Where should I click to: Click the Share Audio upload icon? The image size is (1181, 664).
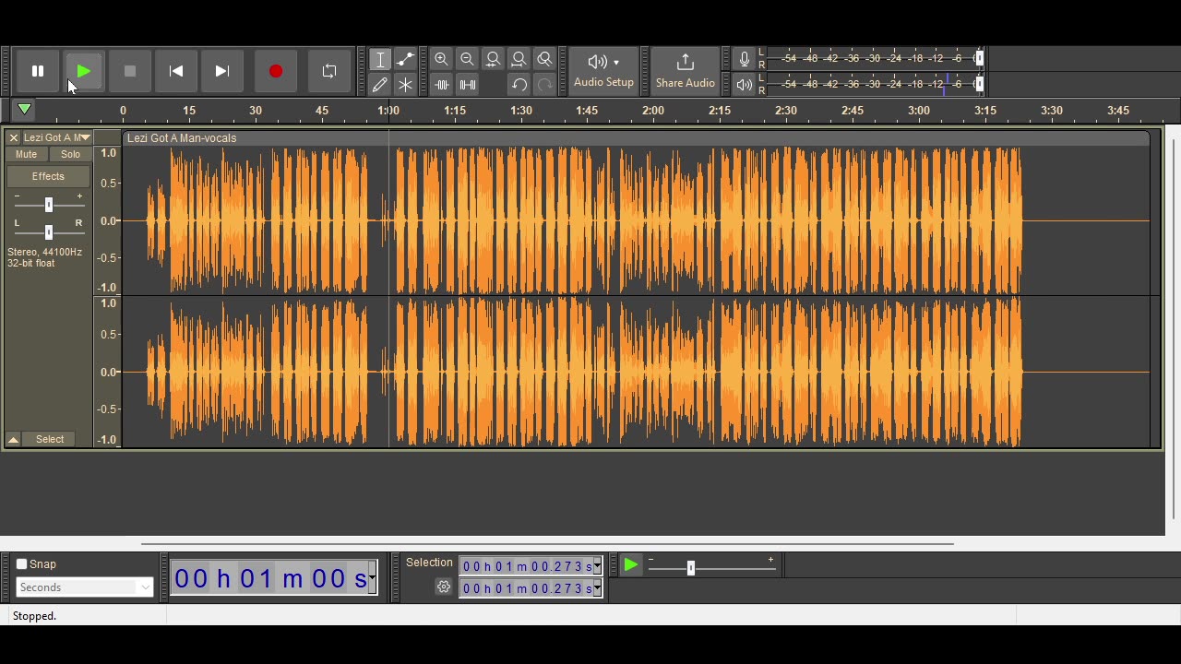[x=685, y=63]
